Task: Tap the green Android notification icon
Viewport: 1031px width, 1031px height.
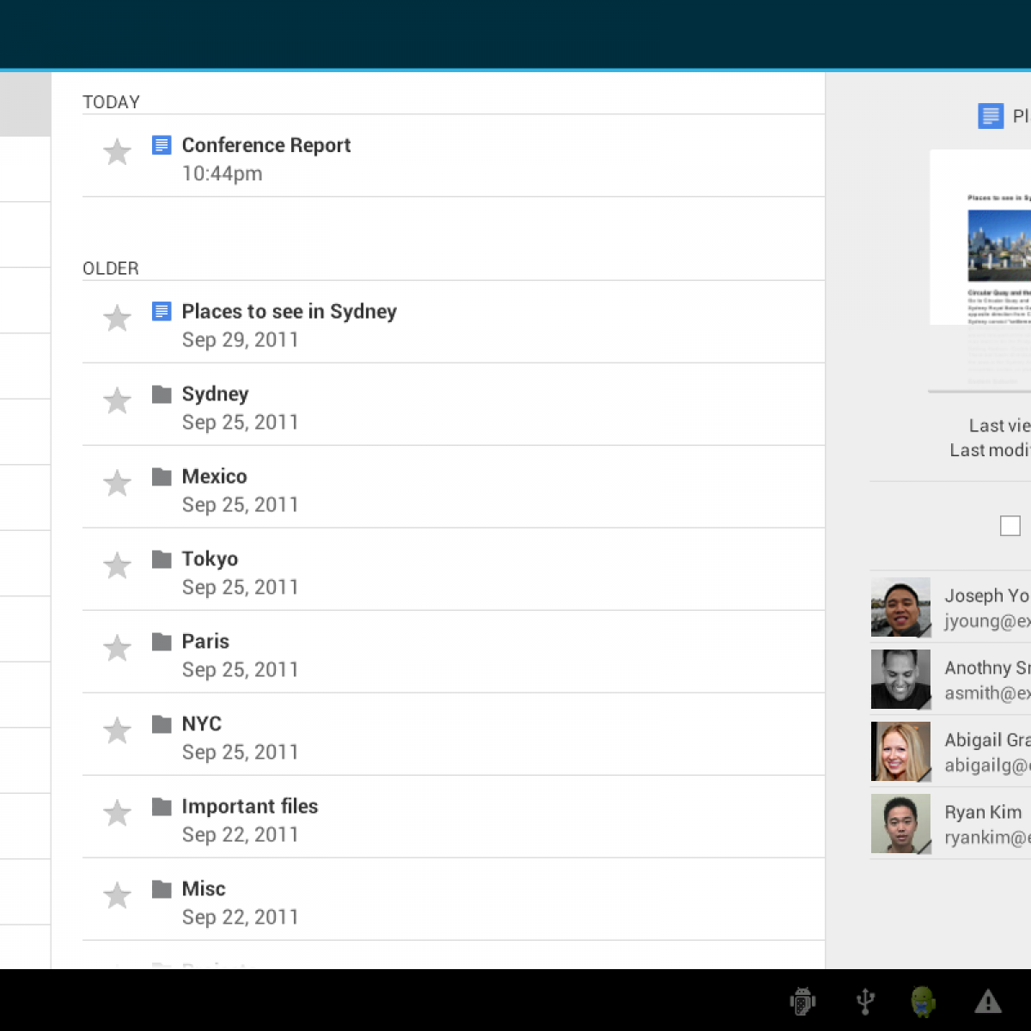Action: coord(924,1001)
